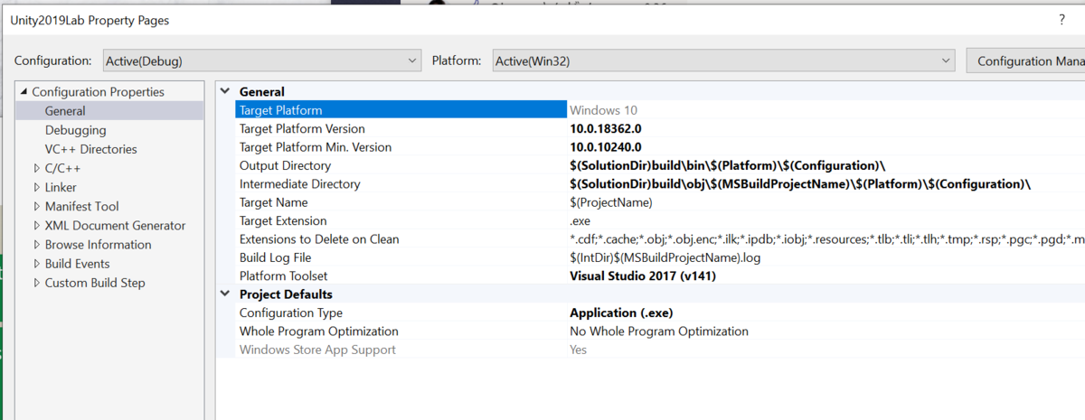This screenshot has width=1085, height=420.
Task: Select the Target Platform property row
Action: (x=660, y=110)
